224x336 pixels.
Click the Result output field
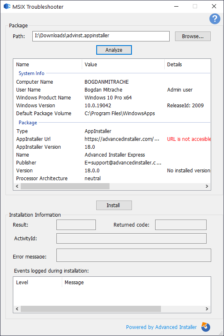pyautogui.click(x=76, y=225)
